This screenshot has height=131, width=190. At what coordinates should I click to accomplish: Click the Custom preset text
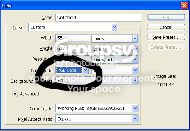pos(38,27)
